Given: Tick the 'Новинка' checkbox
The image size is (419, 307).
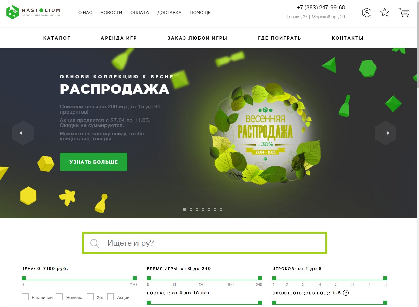Looking at the screenshot, I should click(59, 297).
